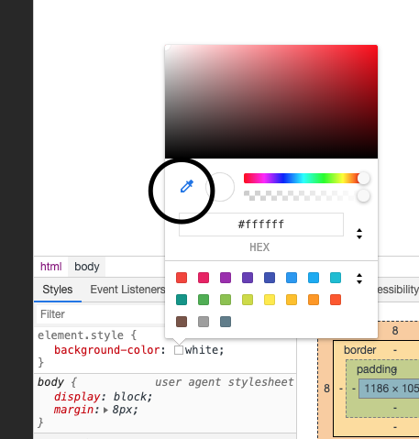The width and height of the screenshot is (419, 439).
Task: Pick the yellow palette swatch
Action: [270, 300]
